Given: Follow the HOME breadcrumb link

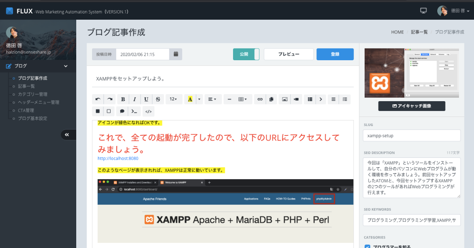Looking at the screenshot, I should click(x=397, y=32).
